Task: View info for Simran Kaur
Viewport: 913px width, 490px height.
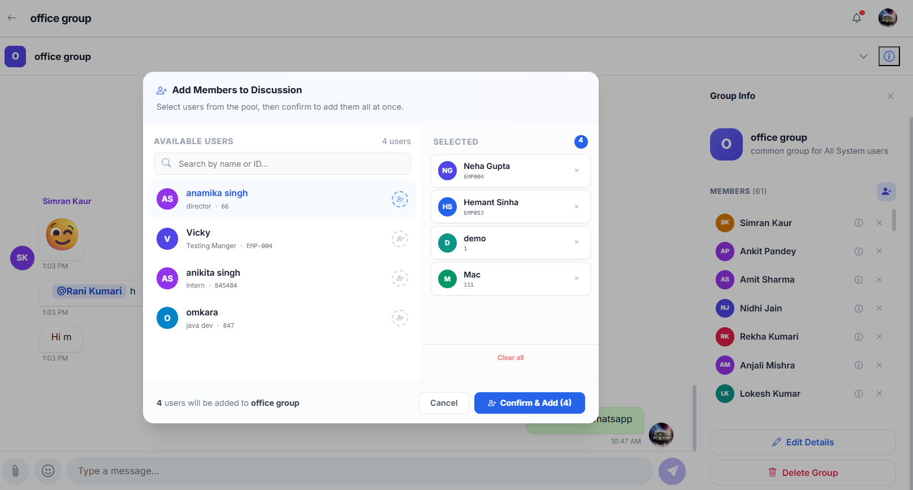Action: (859, 223)
